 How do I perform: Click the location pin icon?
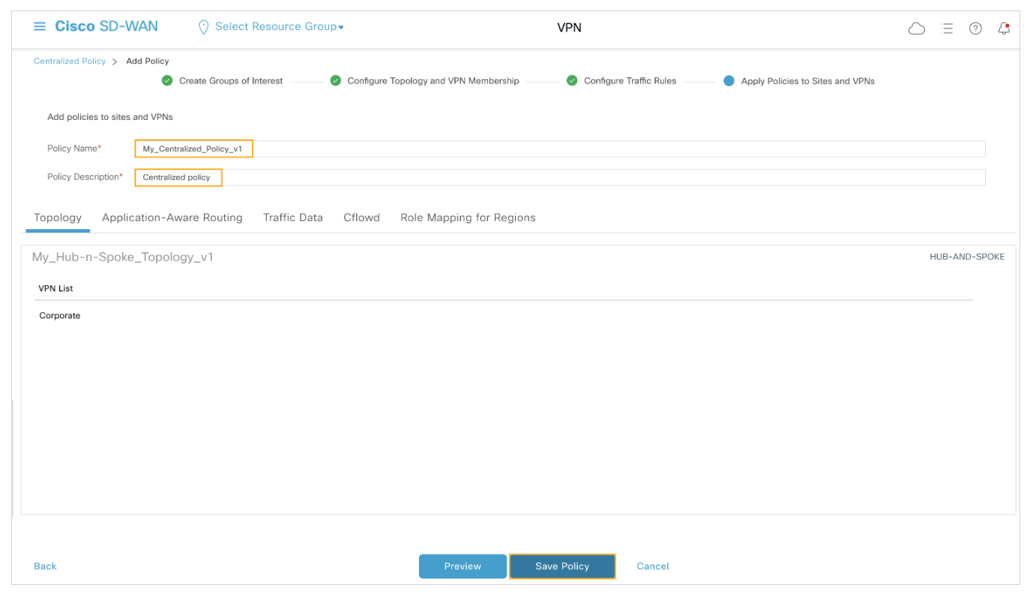click(x=202, y=27)
